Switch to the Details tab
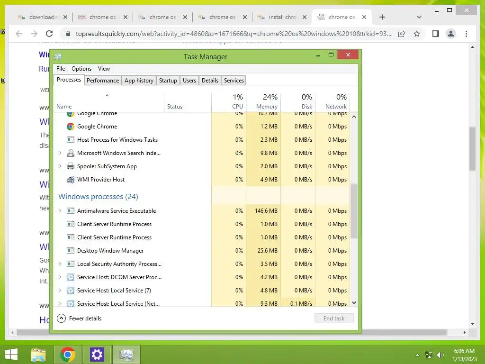Image resolution: width=485 pixels, height=364 pixels. 210,81
